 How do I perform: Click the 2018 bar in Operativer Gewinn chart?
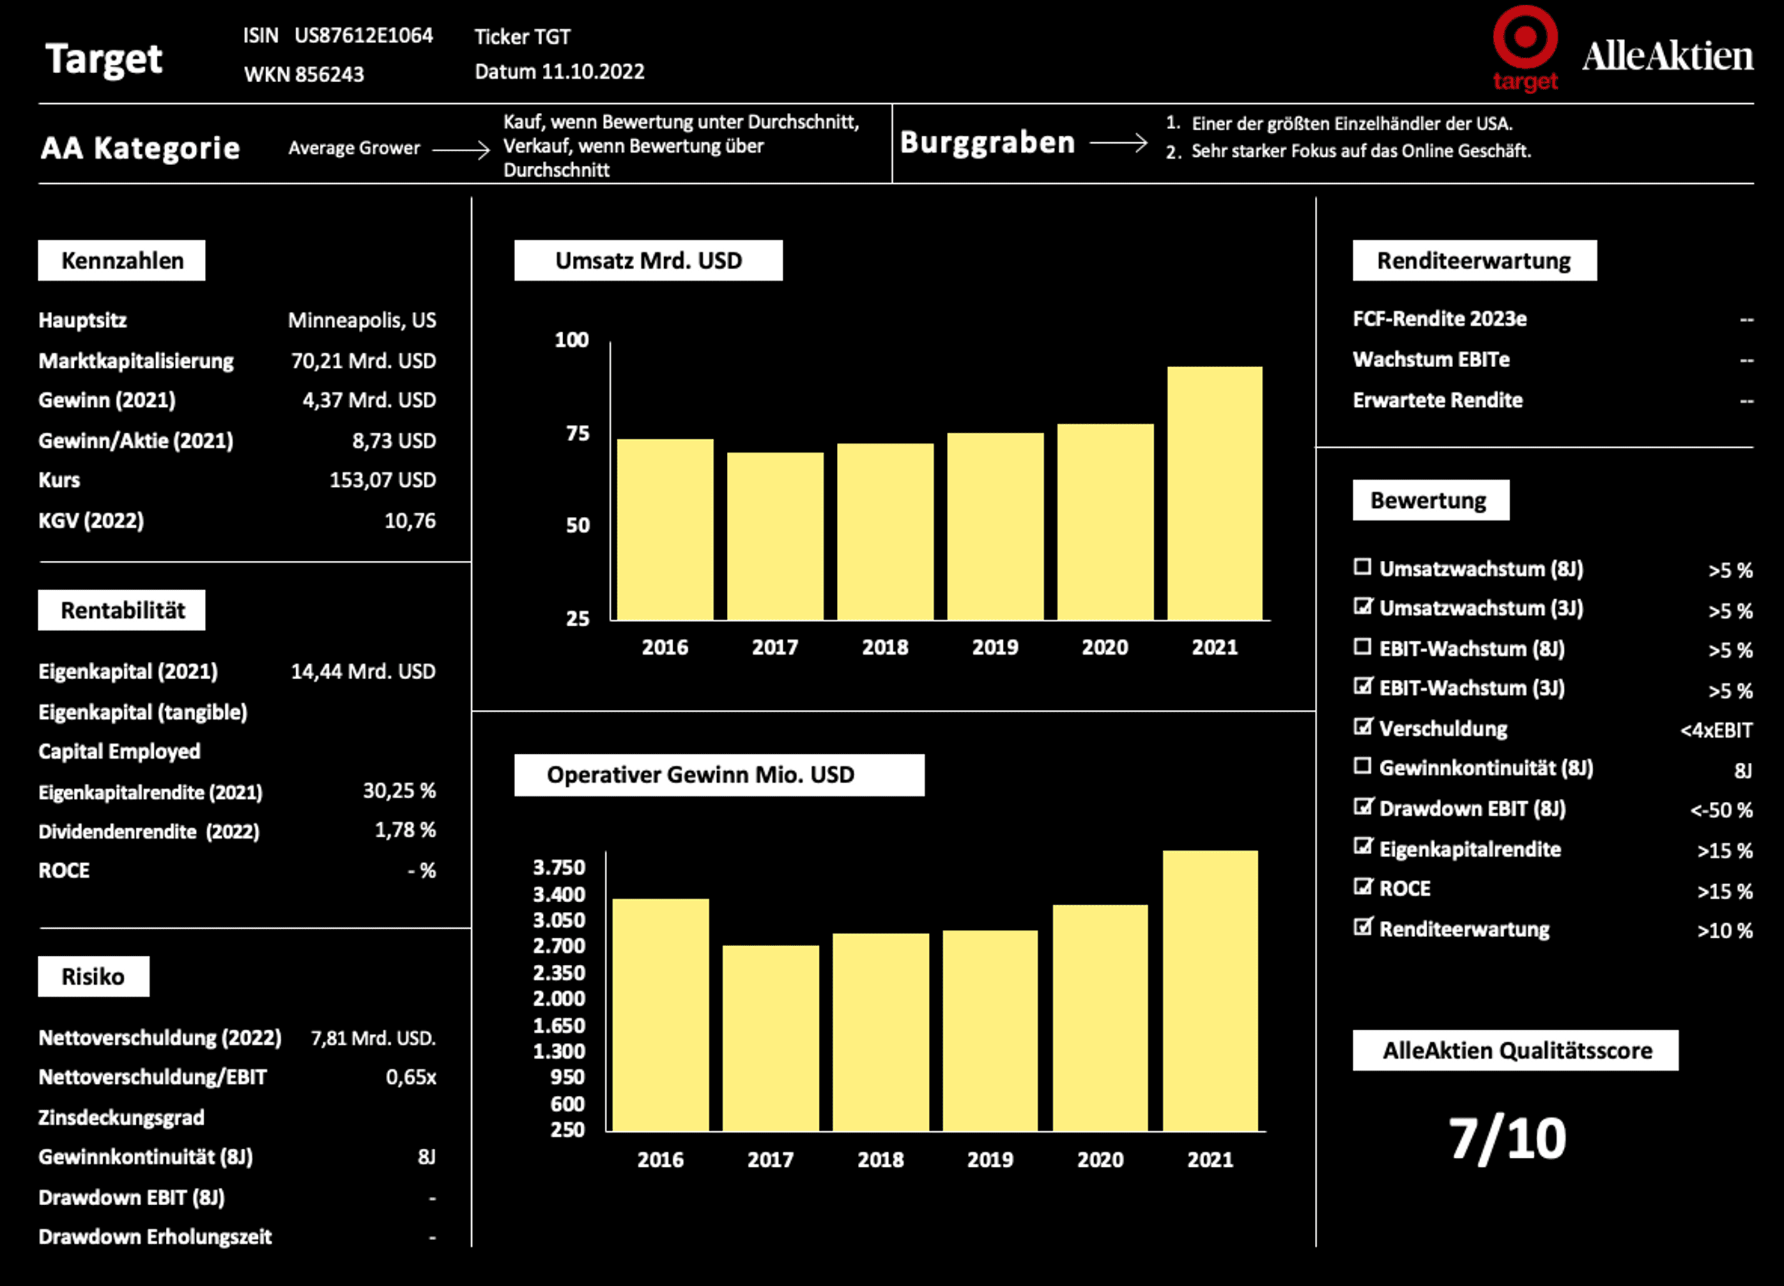click(880, 1032)
